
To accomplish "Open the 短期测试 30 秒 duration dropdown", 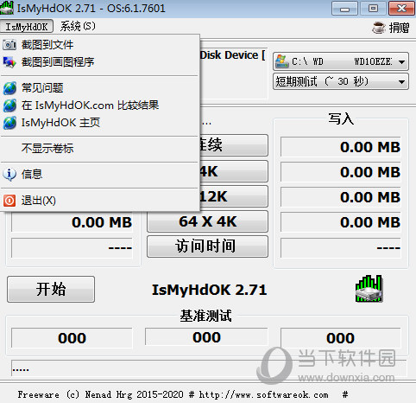I will pyautogui.click(x=341, y=81).
